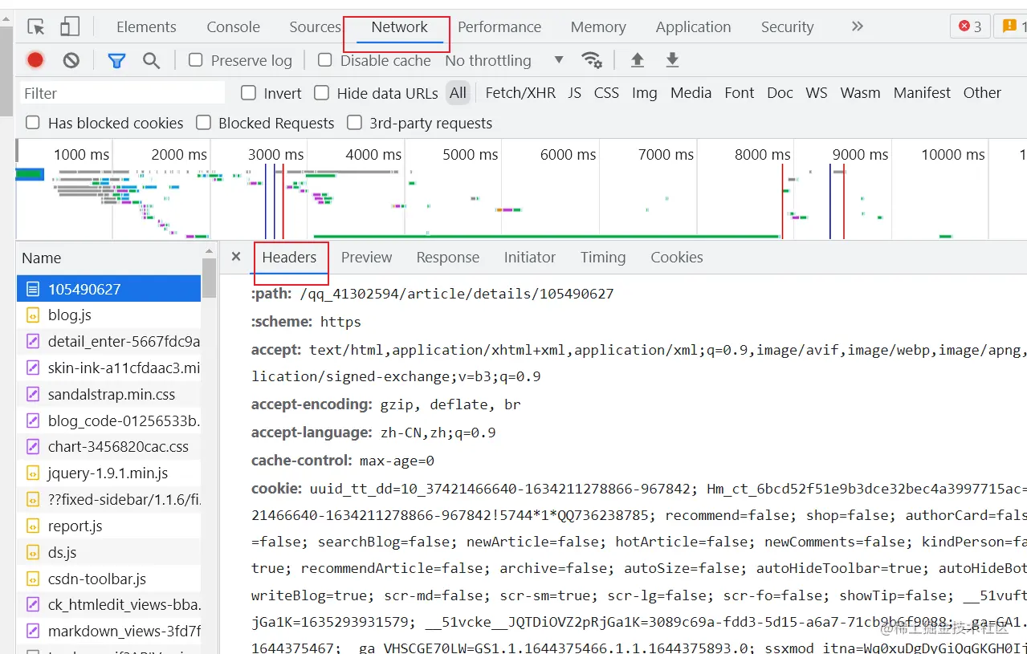Click script icon beside jquery-1.9.1.min.js
This screenshot has width=1027, height=654.
coord(33,473)
